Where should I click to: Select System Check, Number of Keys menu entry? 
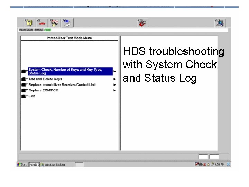70,71
